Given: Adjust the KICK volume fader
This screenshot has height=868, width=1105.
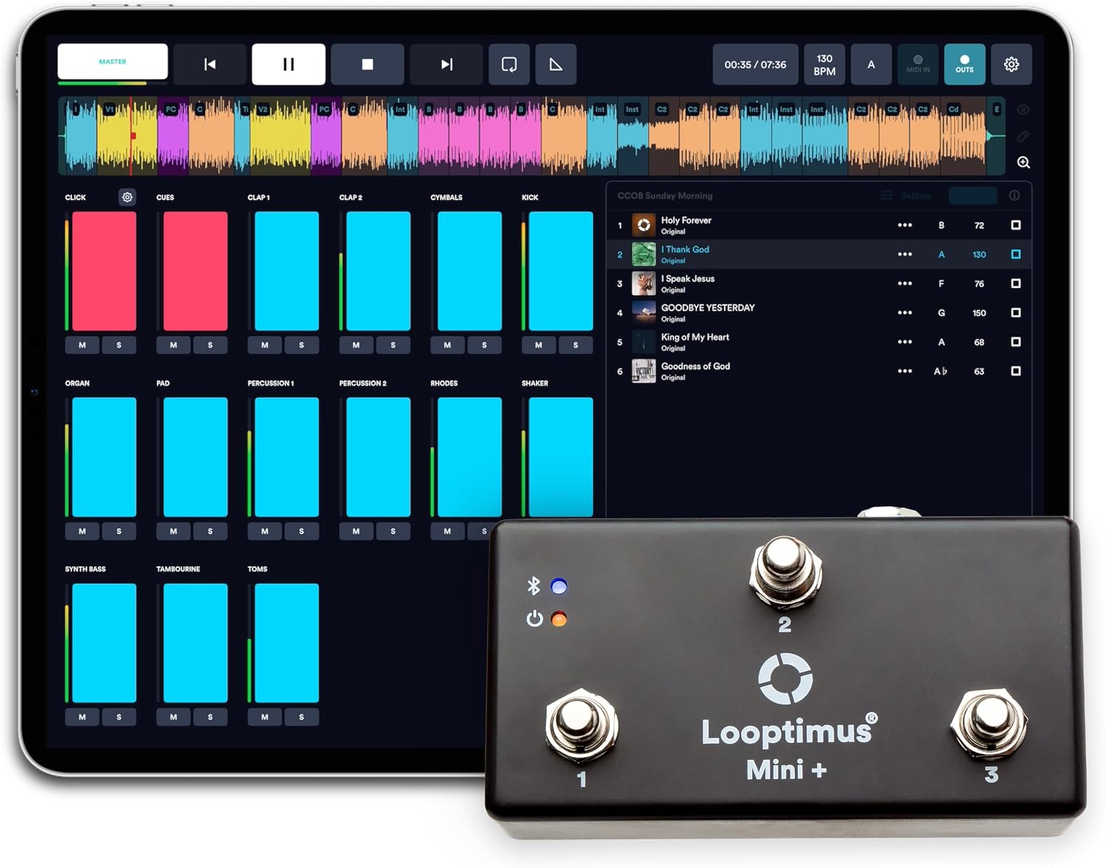Looking at the screenshot, I should [x=561, y=271].
